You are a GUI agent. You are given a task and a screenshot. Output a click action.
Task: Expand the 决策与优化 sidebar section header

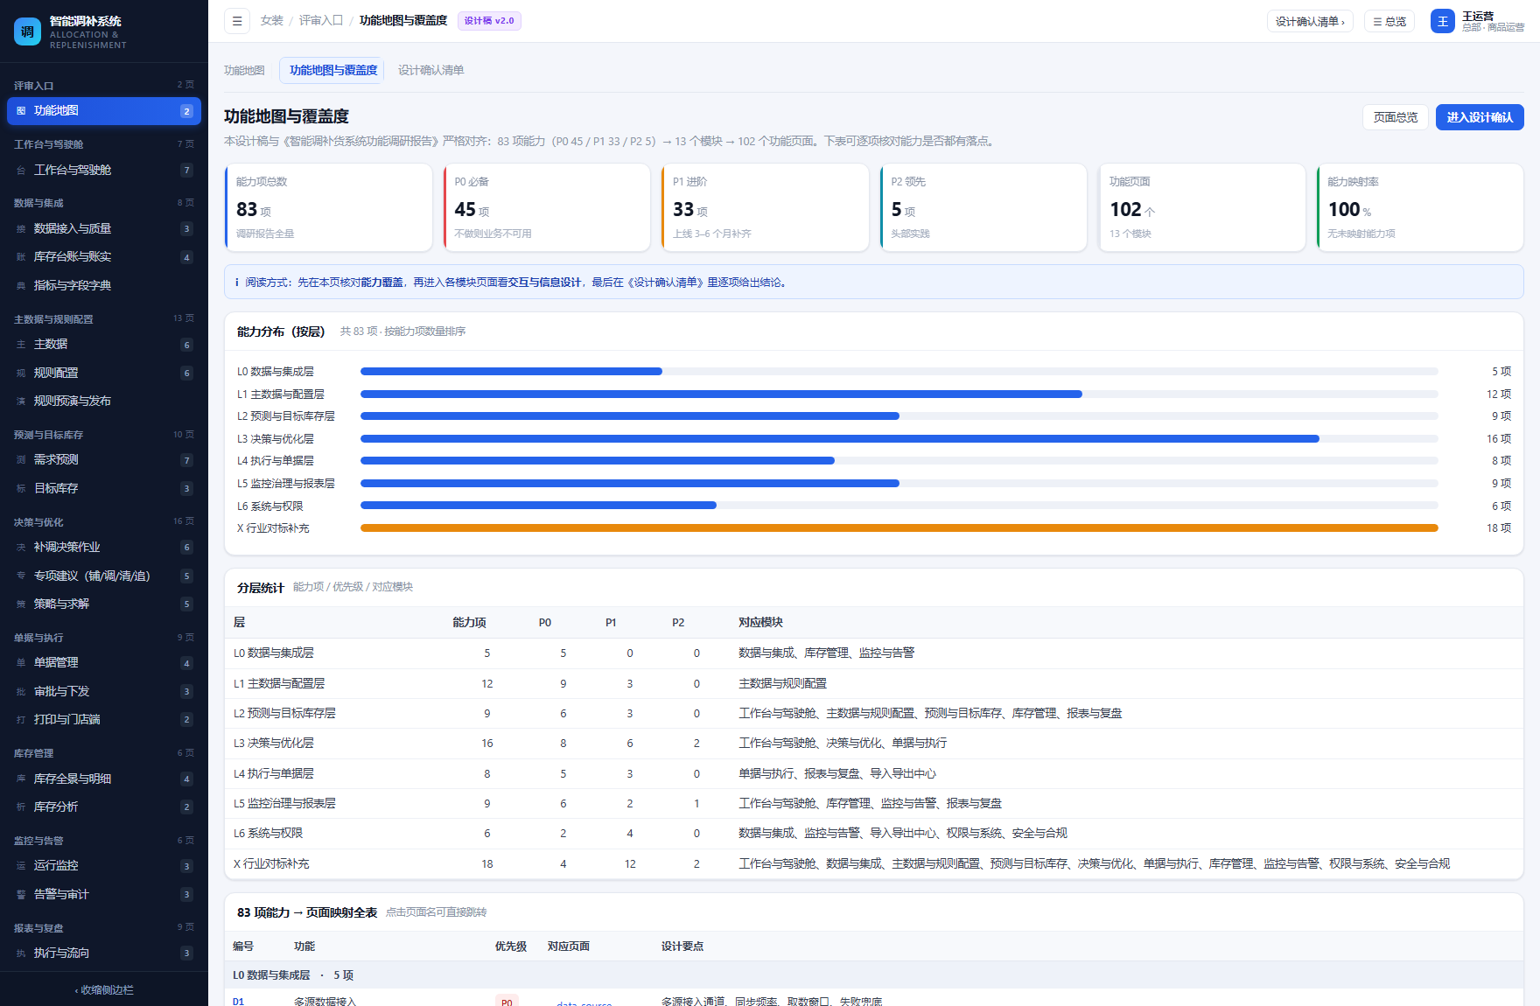[104, 522]
